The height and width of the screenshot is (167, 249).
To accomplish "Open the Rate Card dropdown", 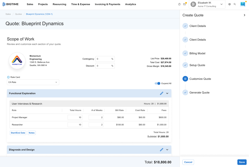I will pos(33,82).
